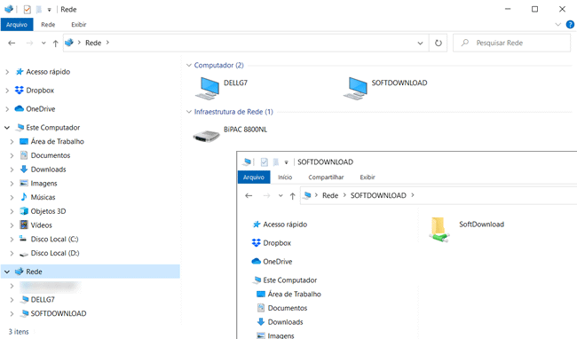Open the SoftDownload shared folder icon
The height and width of the screenshot is (339, 577).
(x=439, y=230)
